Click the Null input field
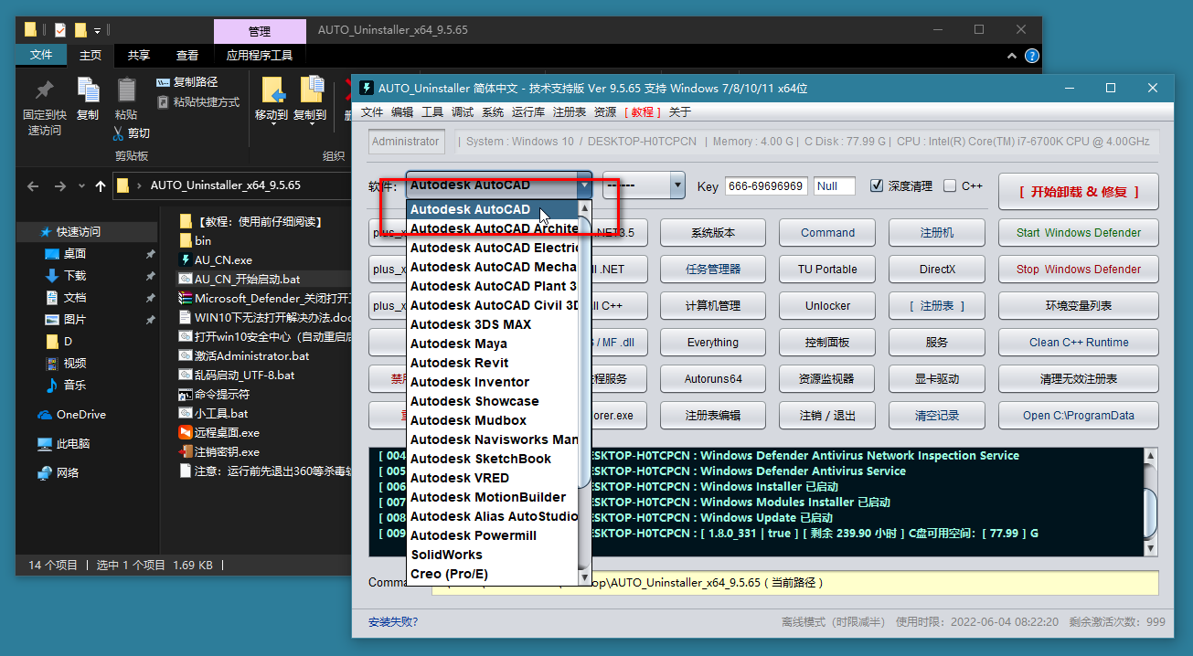This screenshot has width=1193, height=656. coord(834,186)
